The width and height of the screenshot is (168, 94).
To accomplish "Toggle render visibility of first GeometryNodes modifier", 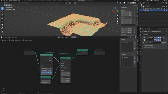I will [x=160, y=38].
